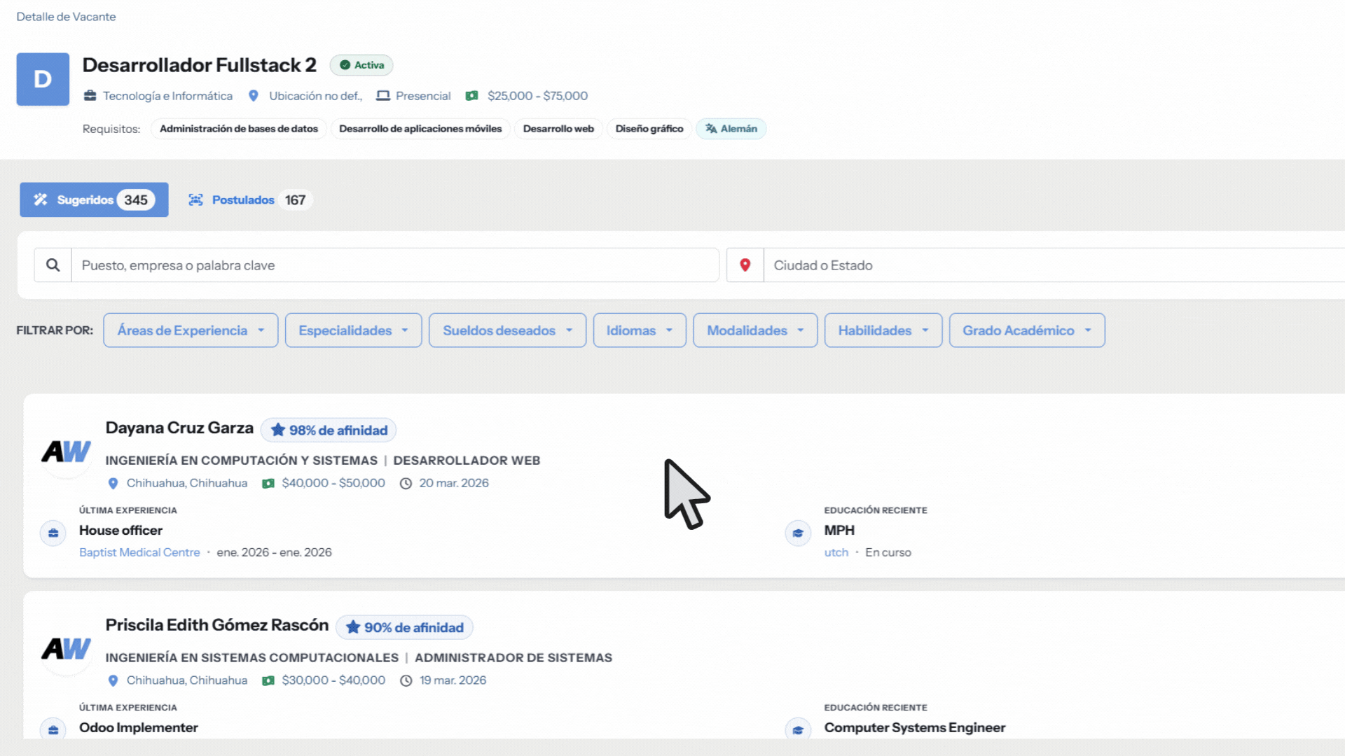Viewport: 1345px width, 756px height.
Task: Expand the Idiomas filter
Action: click(x=639, y=330)
